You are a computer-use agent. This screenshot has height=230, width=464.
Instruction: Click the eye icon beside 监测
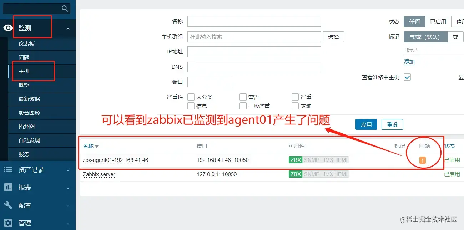click(x=8, y=28)
